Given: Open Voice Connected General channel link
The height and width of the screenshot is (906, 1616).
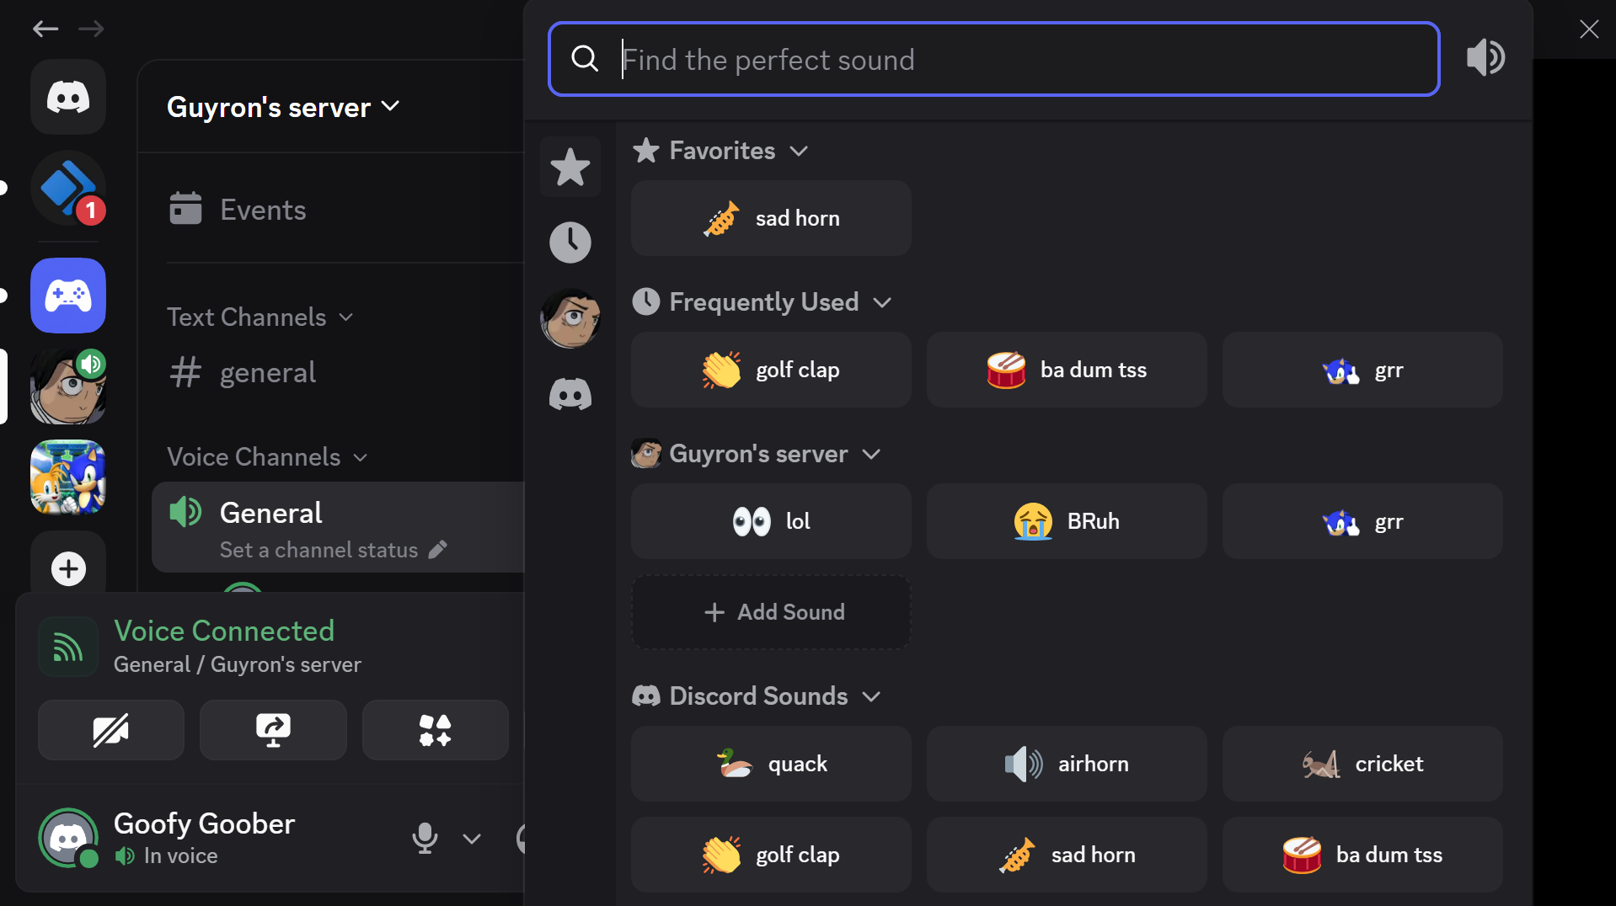Looking at the screenshot, I should 237,664.
